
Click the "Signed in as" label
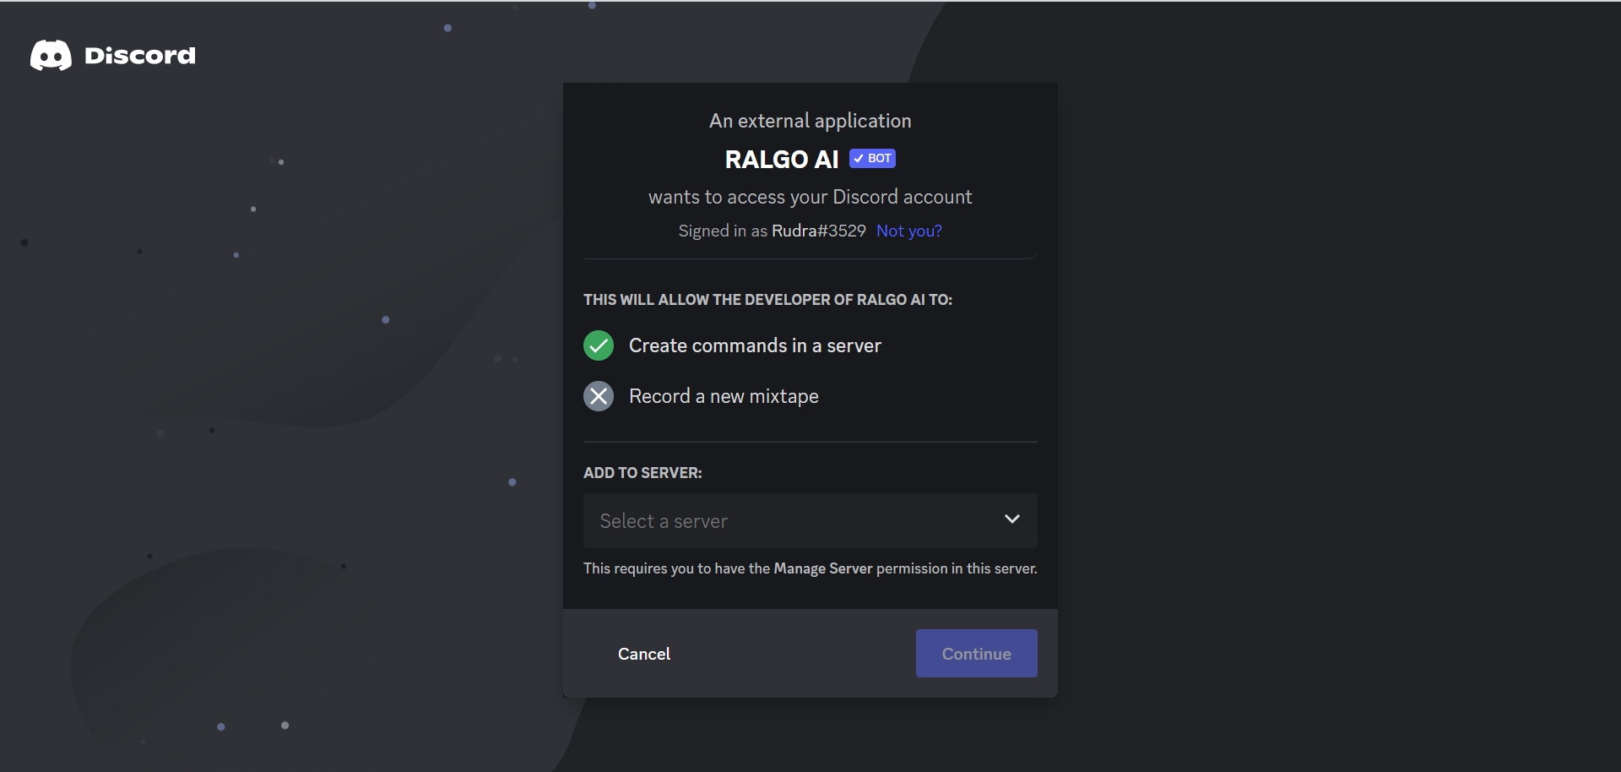(723, 231)
